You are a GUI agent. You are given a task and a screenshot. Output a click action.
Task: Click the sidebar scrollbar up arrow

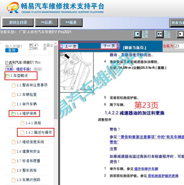[56, 43]
